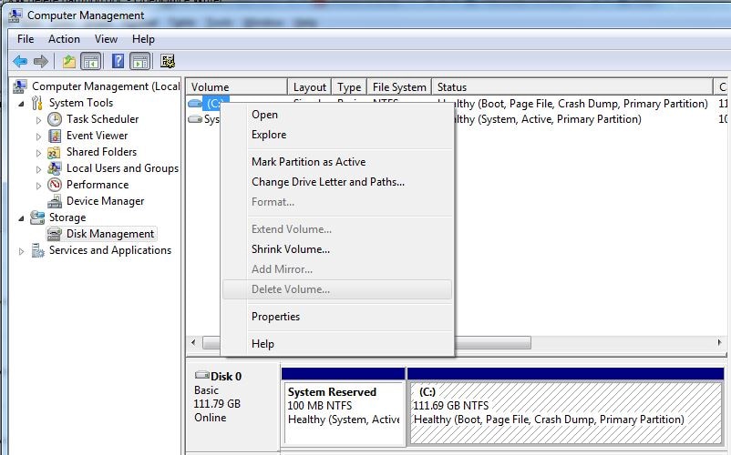Expand the Task Scheduler node
This screenshot has height=455, width=731.
pos(38,120)
